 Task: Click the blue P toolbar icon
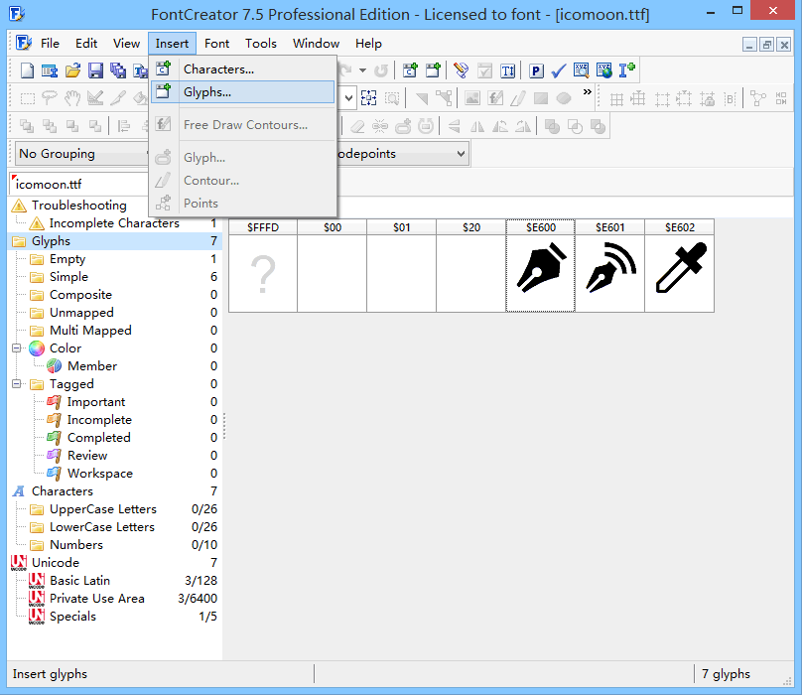tap(536, 70)
